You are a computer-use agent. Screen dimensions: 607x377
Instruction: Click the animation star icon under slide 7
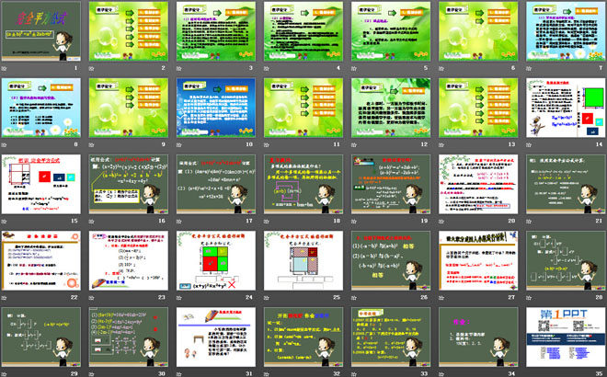click(x=529, y=69)
